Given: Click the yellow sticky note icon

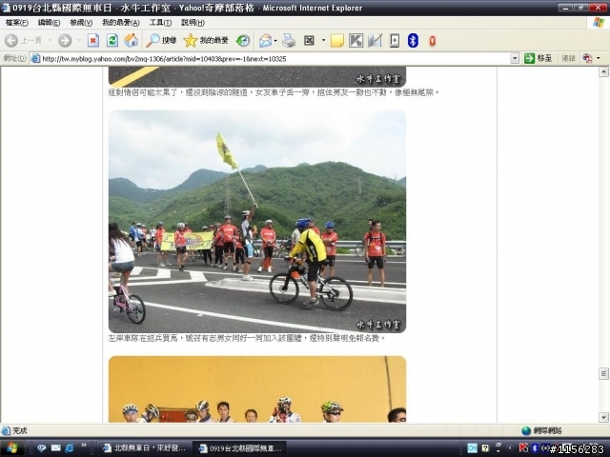Looking at the screenshot, I should tap(336, 40).
